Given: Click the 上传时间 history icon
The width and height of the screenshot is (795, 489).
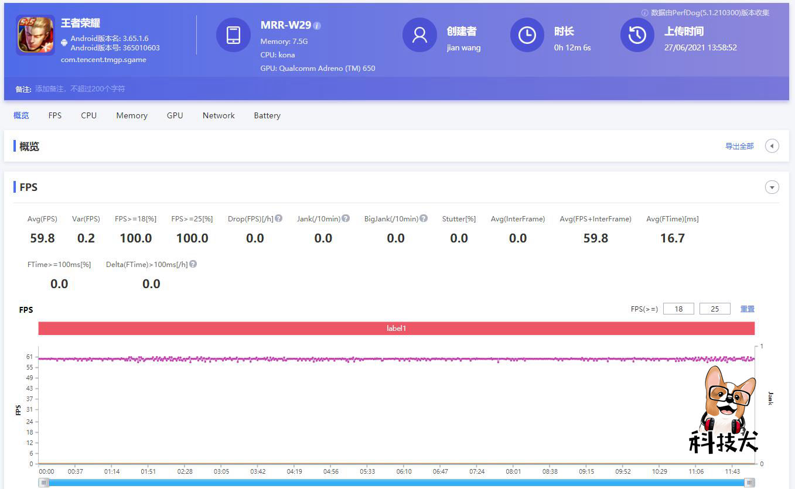Looking at the screenshot, I should point(637,35).
